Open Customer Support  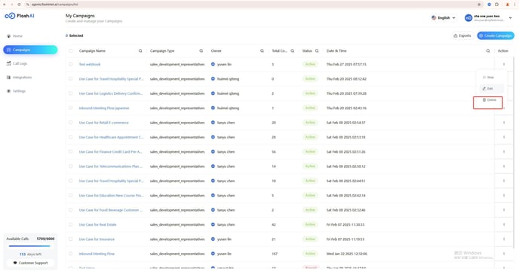click(30, 263)
